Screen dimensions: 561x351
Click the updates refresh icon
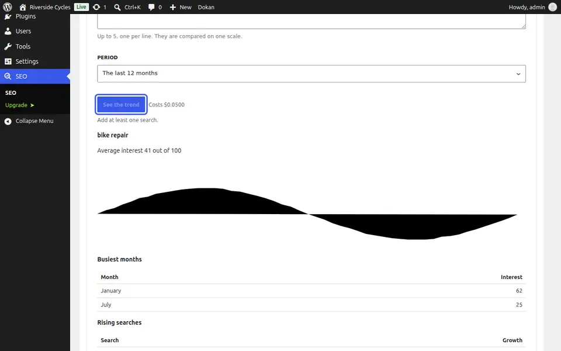click(96, 7)
